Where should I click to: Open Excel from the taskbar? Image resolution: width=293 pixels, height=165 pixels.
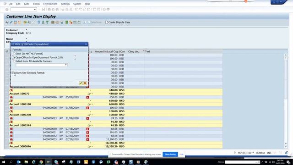click(109, 162)
